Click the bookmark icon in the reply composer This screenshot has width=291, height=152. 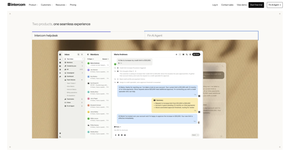pyautogui.click(x=119, y=135)
